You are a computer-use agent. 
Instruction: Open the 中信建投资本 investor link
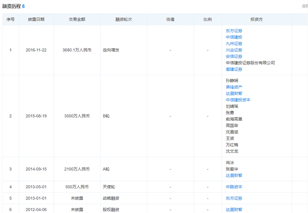238,100
